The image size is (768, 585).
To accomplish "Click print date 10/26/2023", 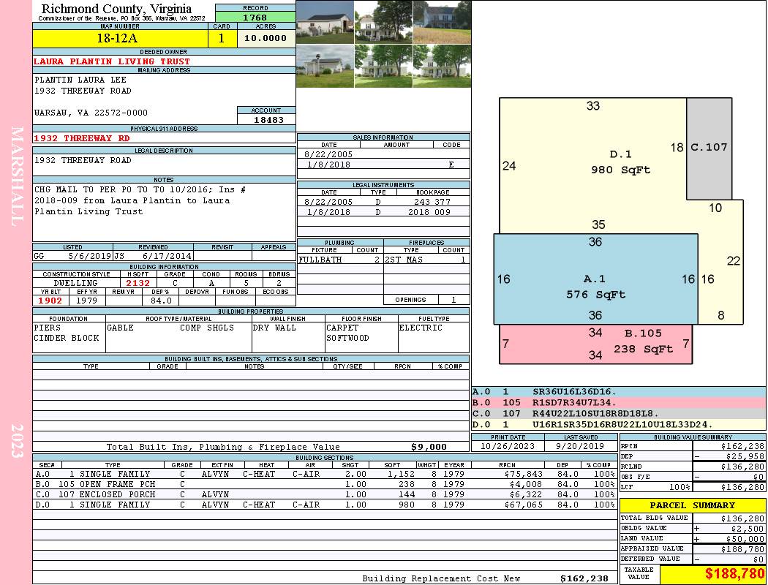I will [x=508, y=447].
